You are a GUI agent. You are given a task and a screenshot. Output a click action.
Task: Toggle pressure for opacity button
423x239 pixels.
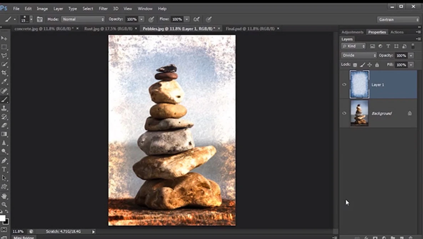pyautogui.click(x=151, y=19)
